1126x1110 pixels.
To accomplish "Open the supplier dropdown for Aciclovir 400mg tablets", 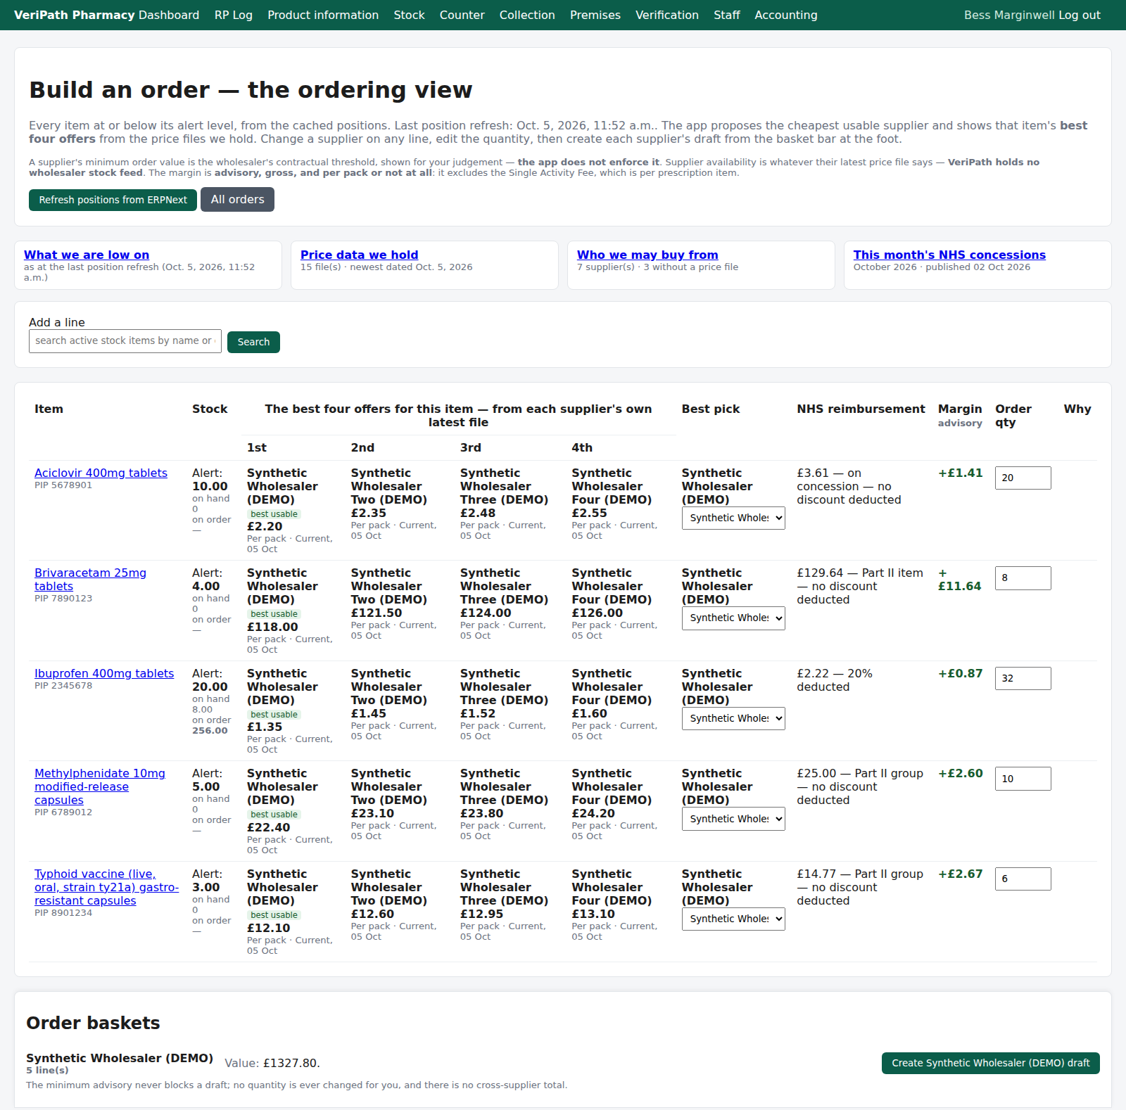I will click(733, 518).
